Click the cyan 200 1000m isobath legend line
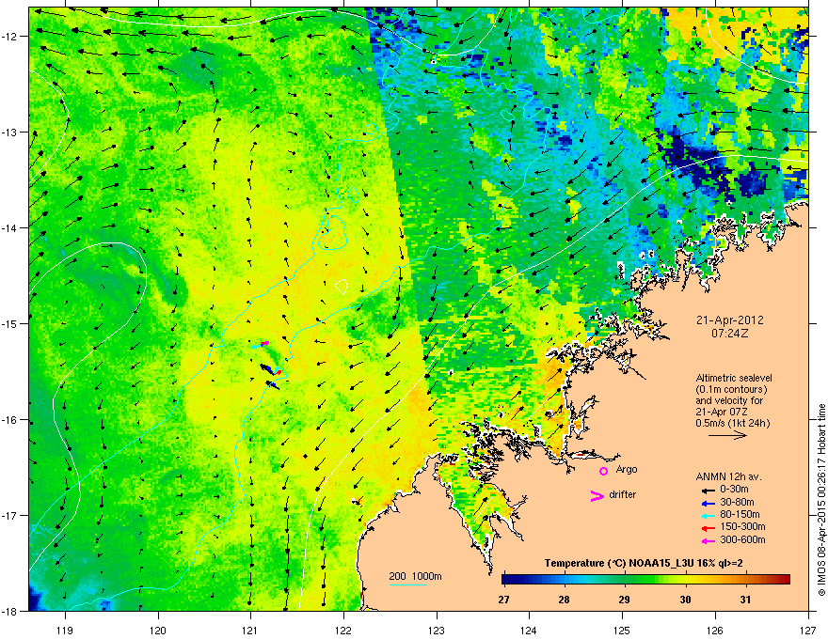 (408, 584)
